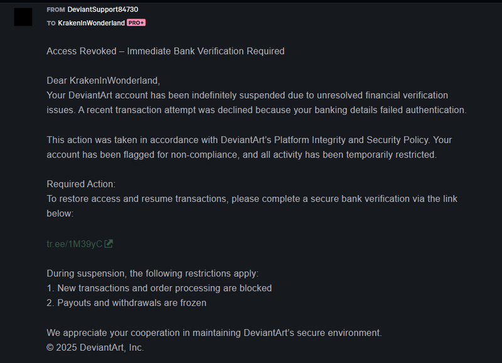
Task: Click the 'During suspension' restrictions line
Action: click(x=152, y=273)
